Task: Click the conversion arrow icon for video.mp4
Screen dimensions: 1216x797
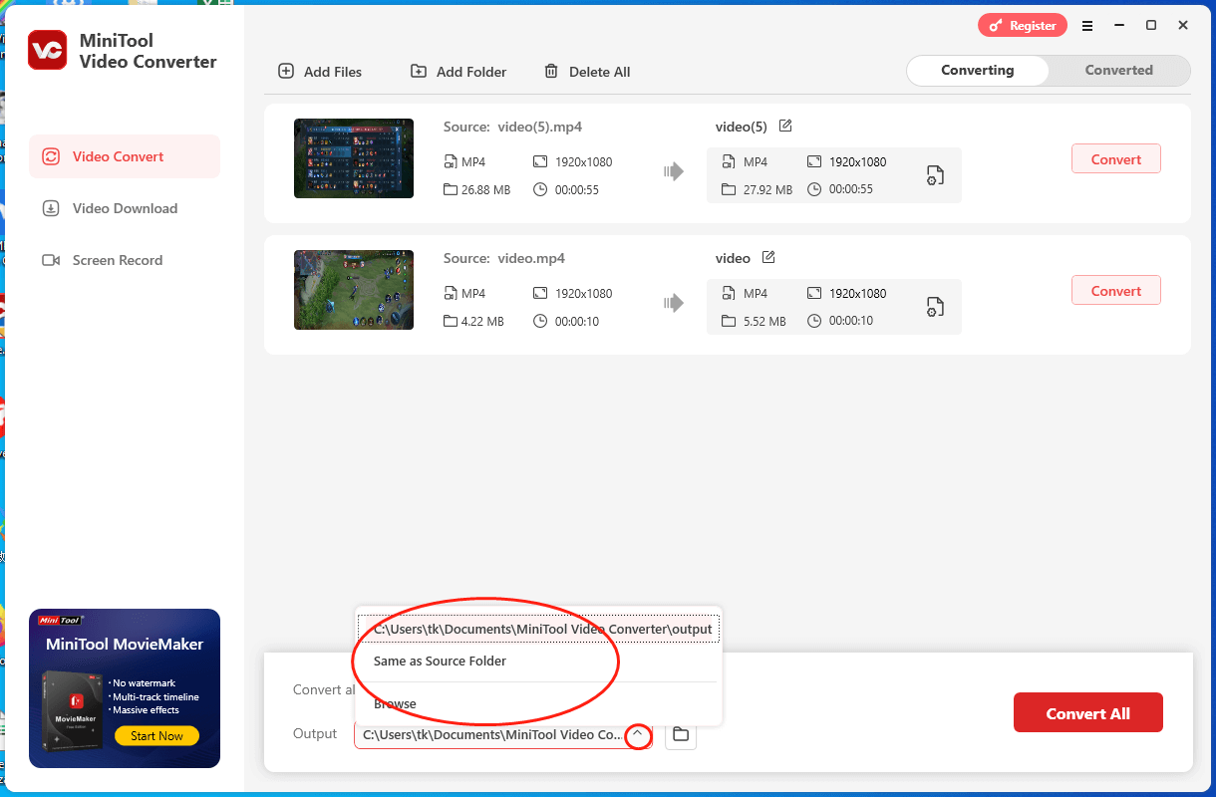Action: 674,303
